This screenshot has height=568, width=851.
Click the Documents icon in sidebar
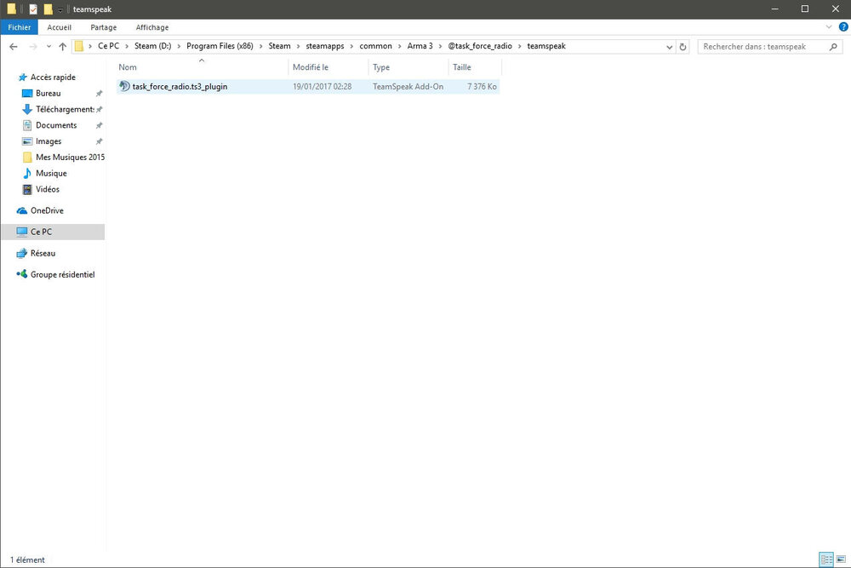coord(27,125)
